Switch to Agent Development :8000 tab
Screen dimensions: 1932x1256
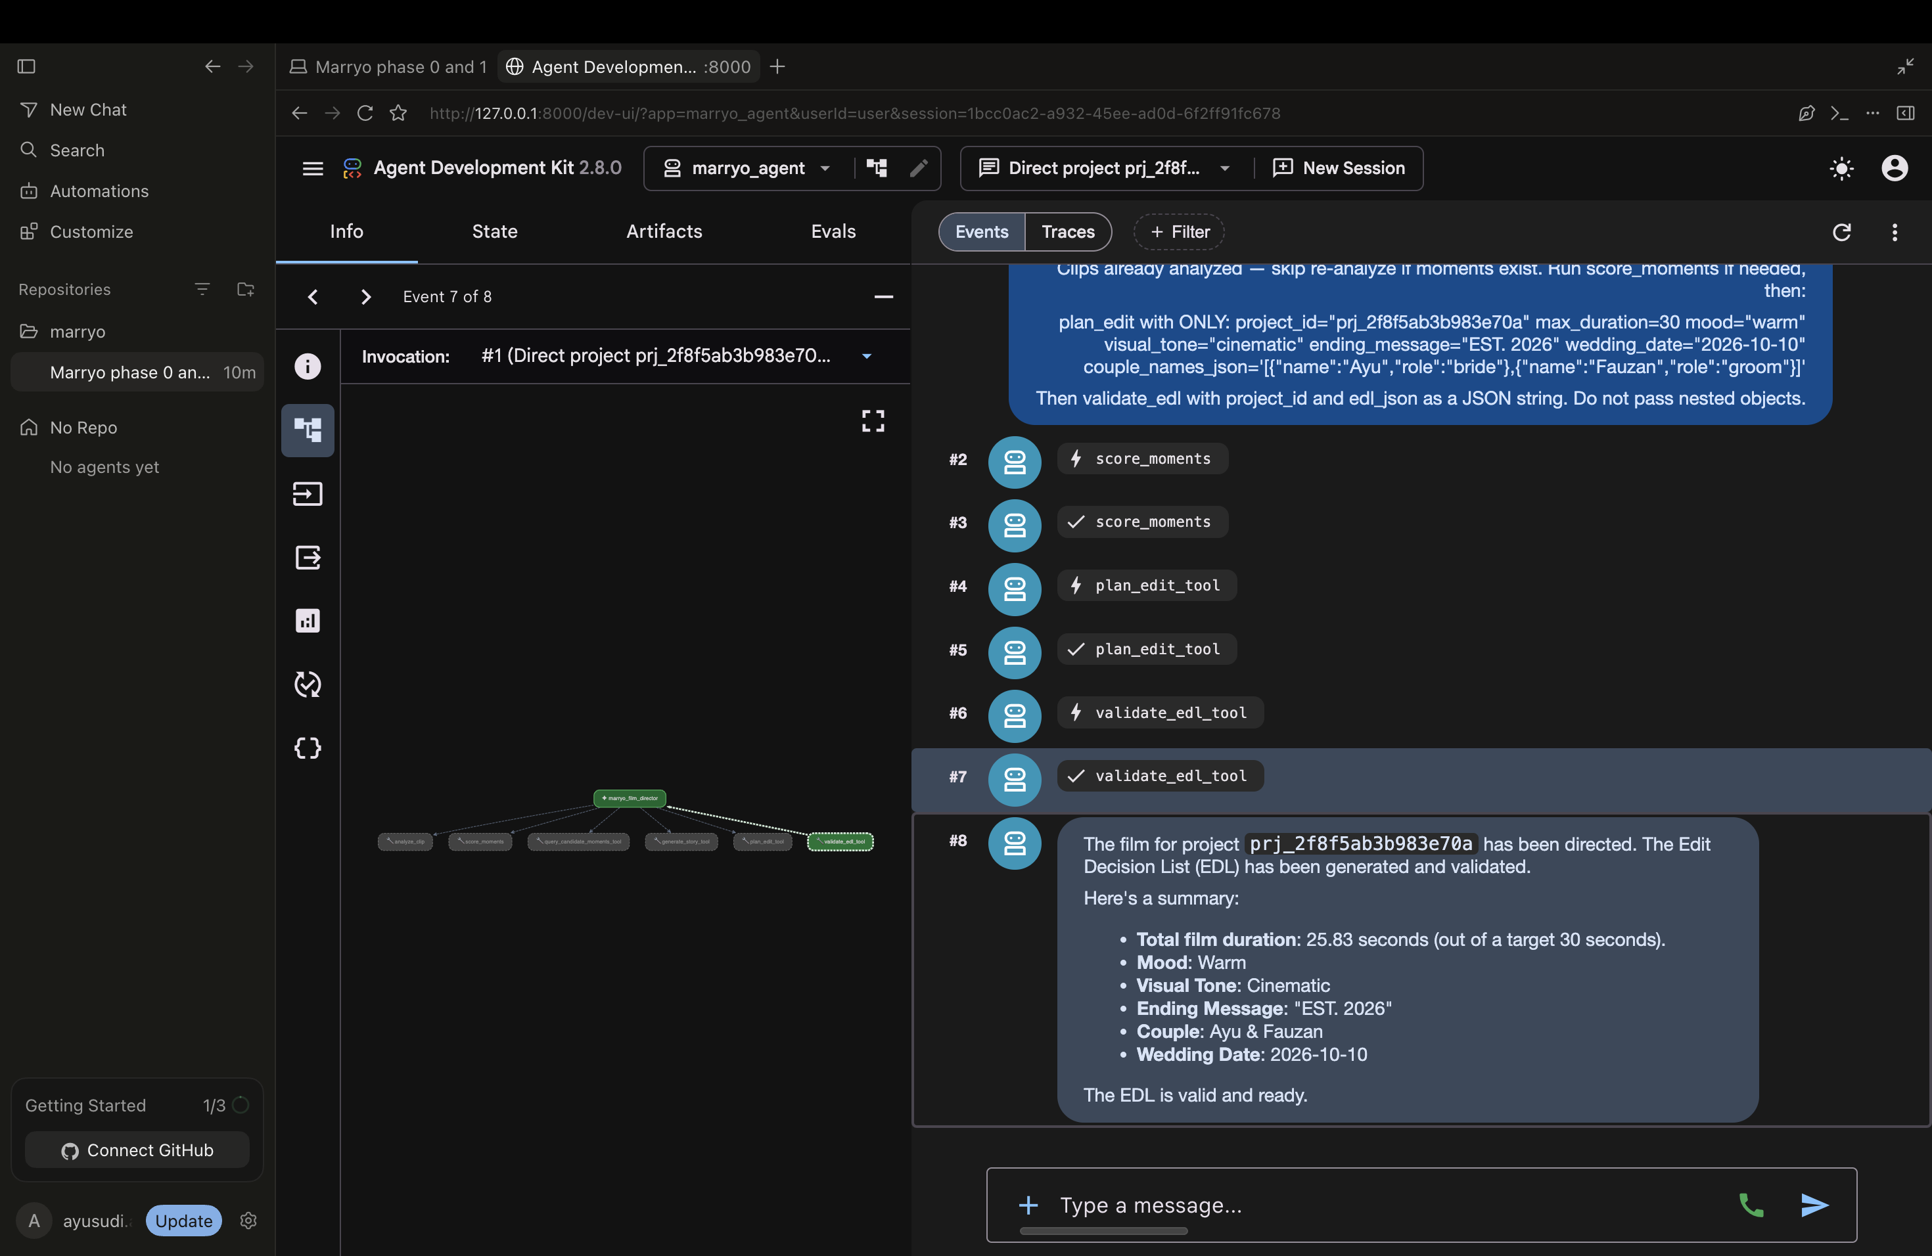click(629, 66)
